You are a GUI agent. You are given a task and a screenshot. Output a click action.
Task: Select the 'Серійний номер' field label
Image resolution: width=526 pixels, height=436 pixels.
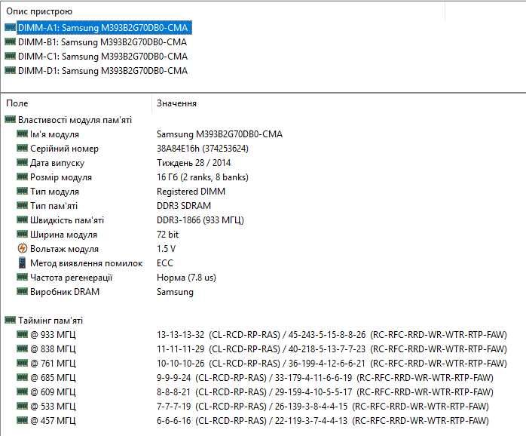[x=64, y=149]
